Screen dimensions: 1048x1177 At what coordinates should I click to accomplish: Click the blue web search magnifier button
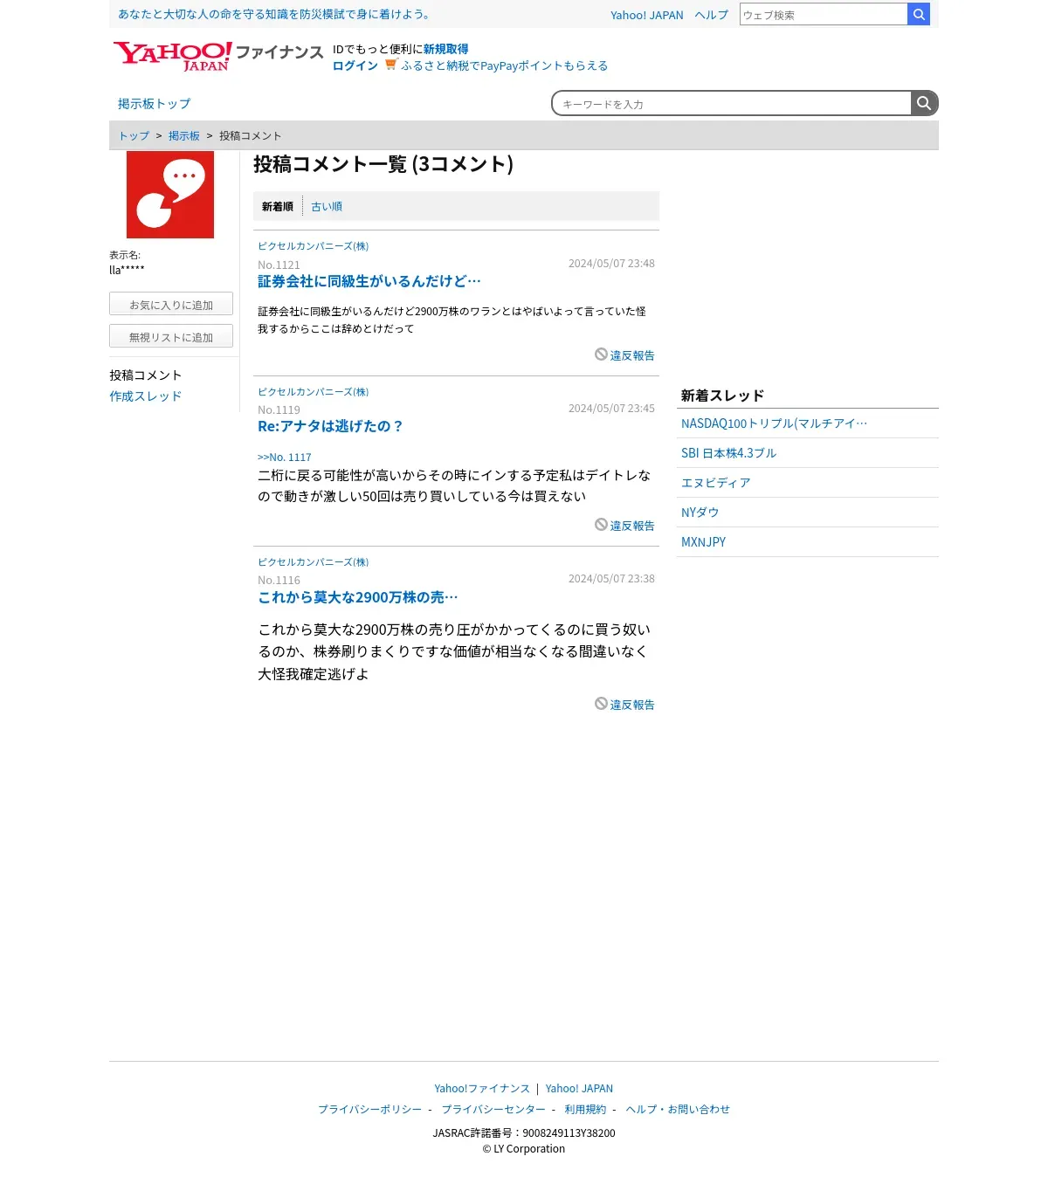[x=919, y=14]
